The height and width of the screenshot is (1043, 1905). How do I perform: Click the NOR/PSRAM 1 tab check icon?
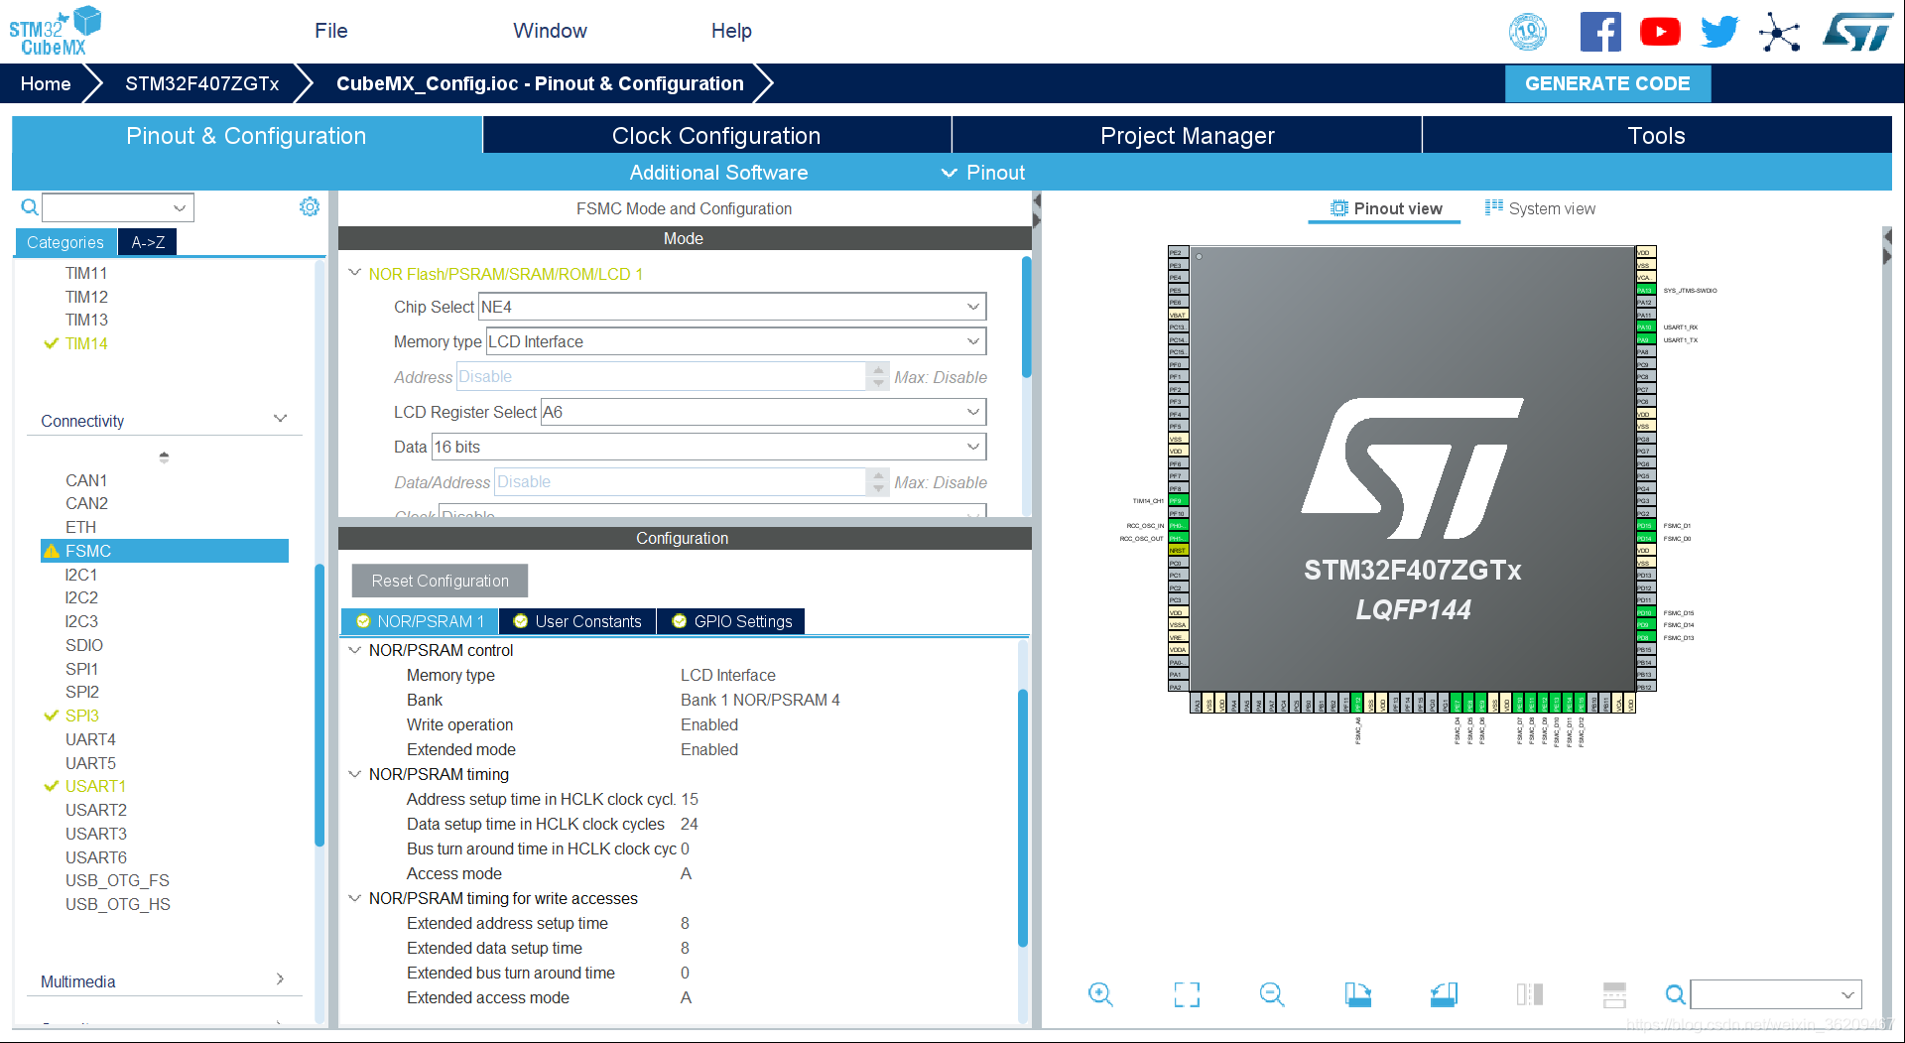[363, 621]
